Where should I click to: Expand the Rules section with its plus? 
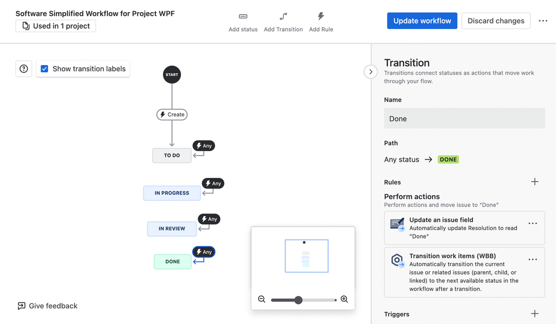535,182
